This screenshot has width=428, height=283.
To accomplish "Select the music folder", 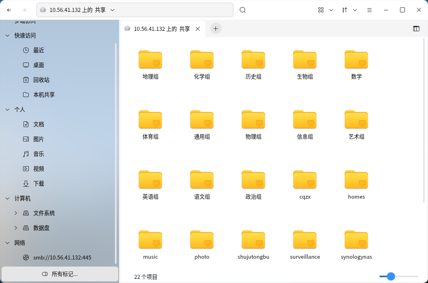I will [150, 245].
